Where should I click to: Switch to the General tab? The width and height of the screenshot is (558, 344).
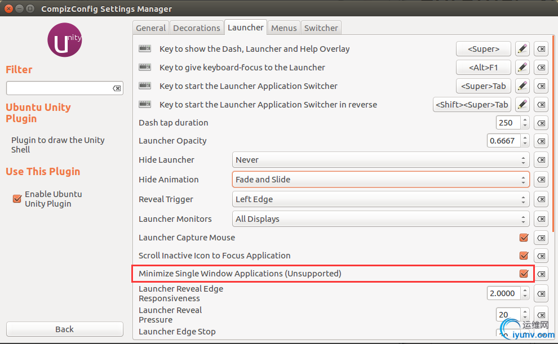pos(151,28)
